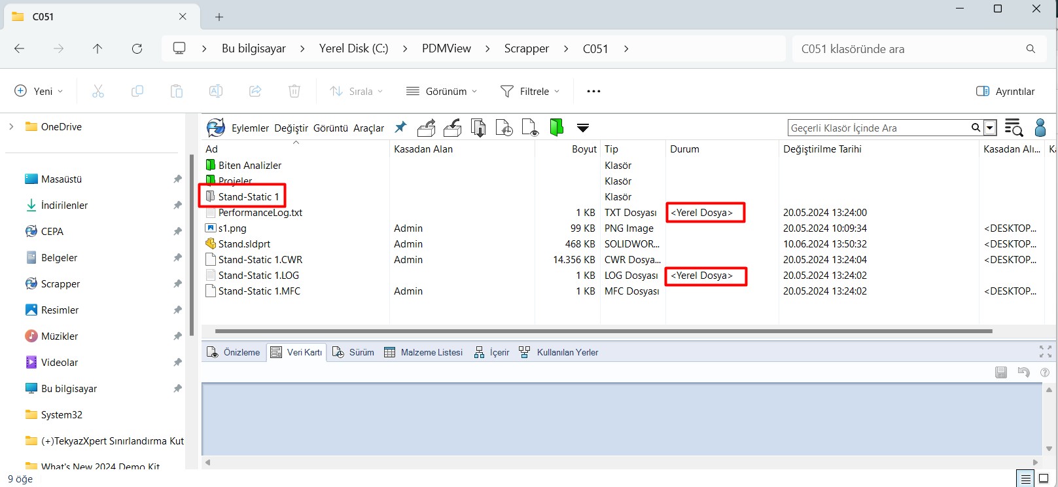Switch to the Kullanılan Yerler tab
Image resolution: width=1058 pixels, height=487 pixels.
pos(559,352)
